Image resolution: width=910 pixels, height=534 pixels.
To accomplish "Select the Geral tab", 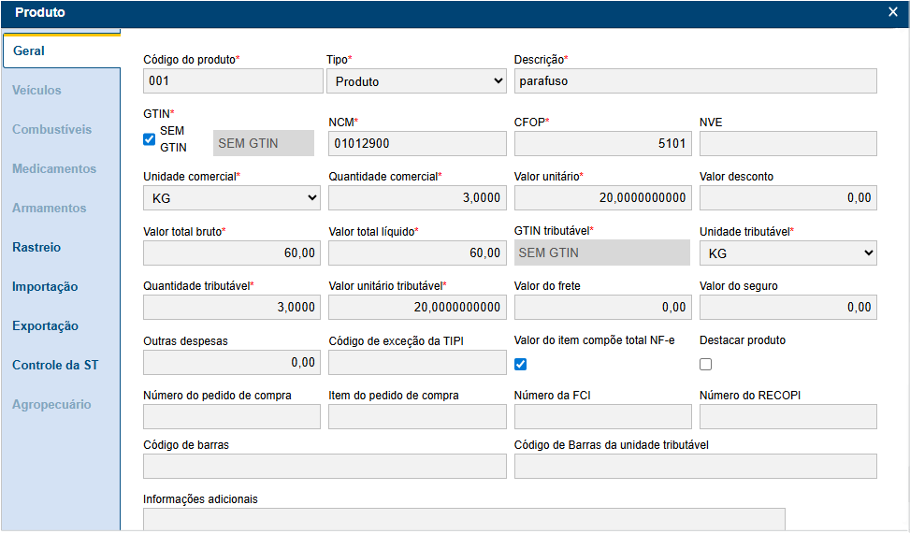I will (29, 51).
